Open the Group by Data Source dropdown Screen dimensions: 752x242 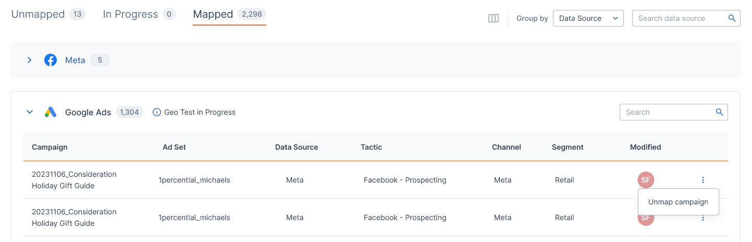pos(588,18)
